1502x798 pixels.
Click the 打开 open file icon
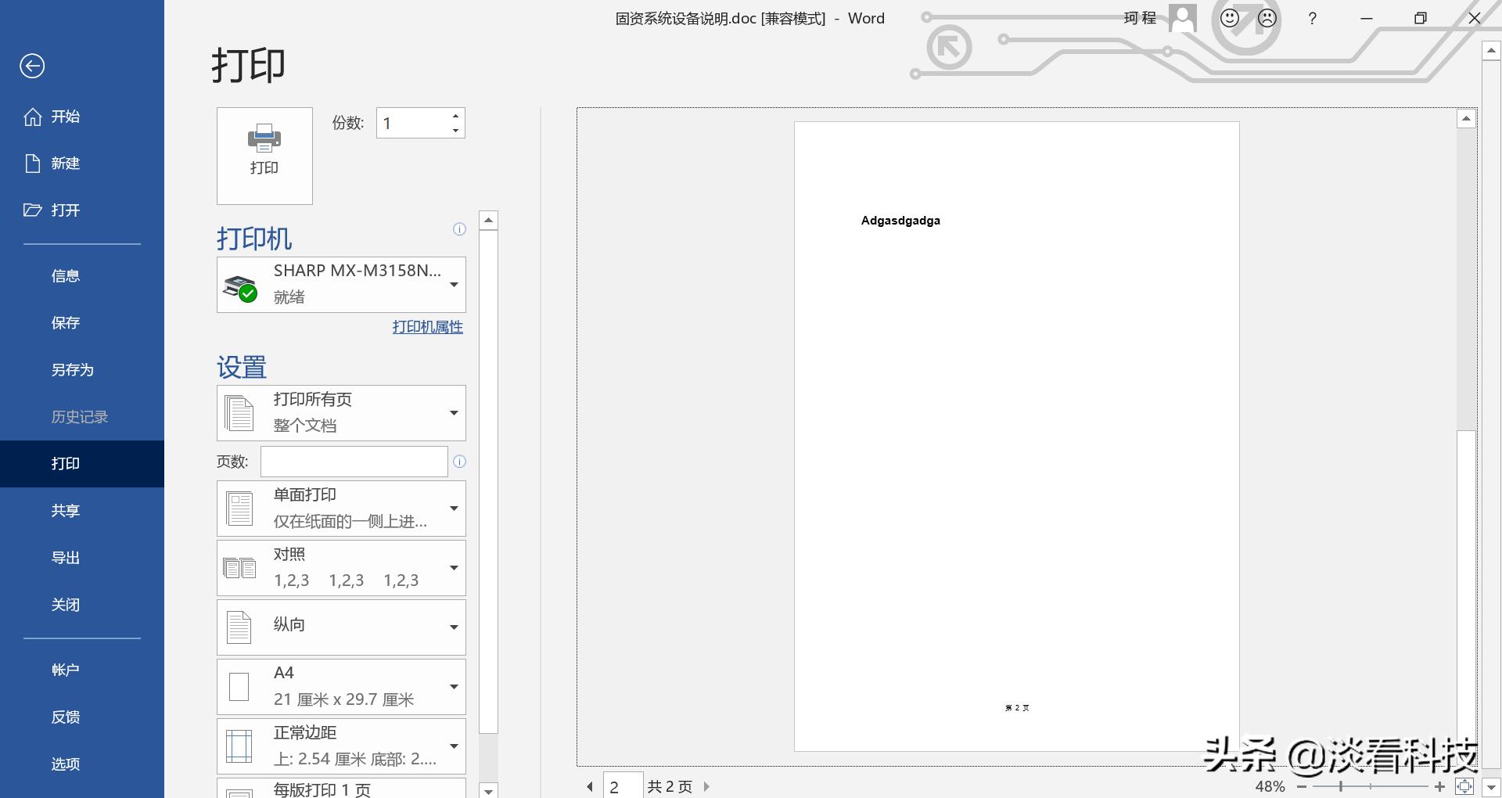(32, 210)
